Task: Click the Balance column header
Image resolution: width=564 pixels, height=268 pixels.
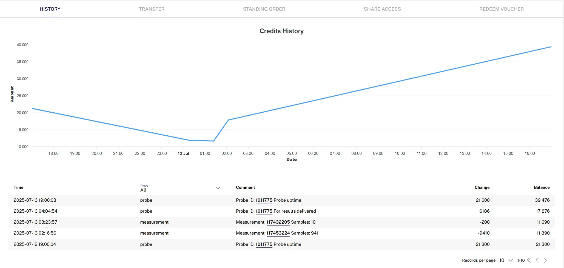Action: coord(542,187)
